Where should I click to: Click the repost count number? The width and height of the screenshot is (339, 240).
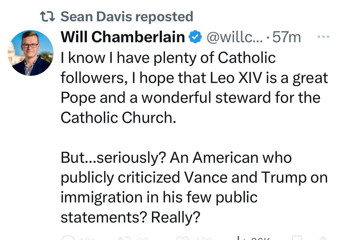point(142,239)
